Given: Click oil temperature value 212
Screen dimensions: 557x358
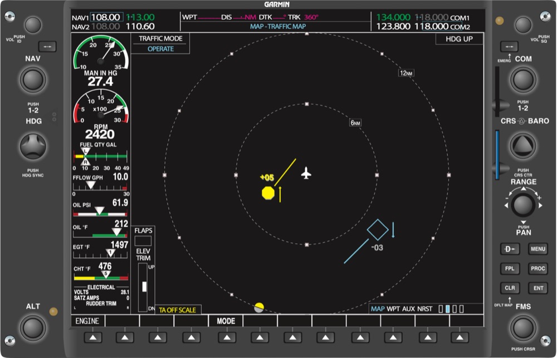Looking at the screenshot, I should point(121,223).
